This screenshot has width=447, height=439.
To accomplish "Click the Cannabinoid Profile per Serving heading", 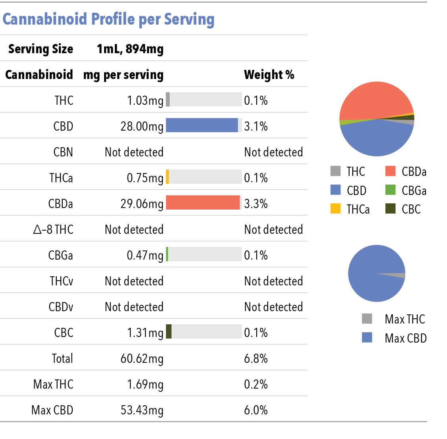I will 108,19.
